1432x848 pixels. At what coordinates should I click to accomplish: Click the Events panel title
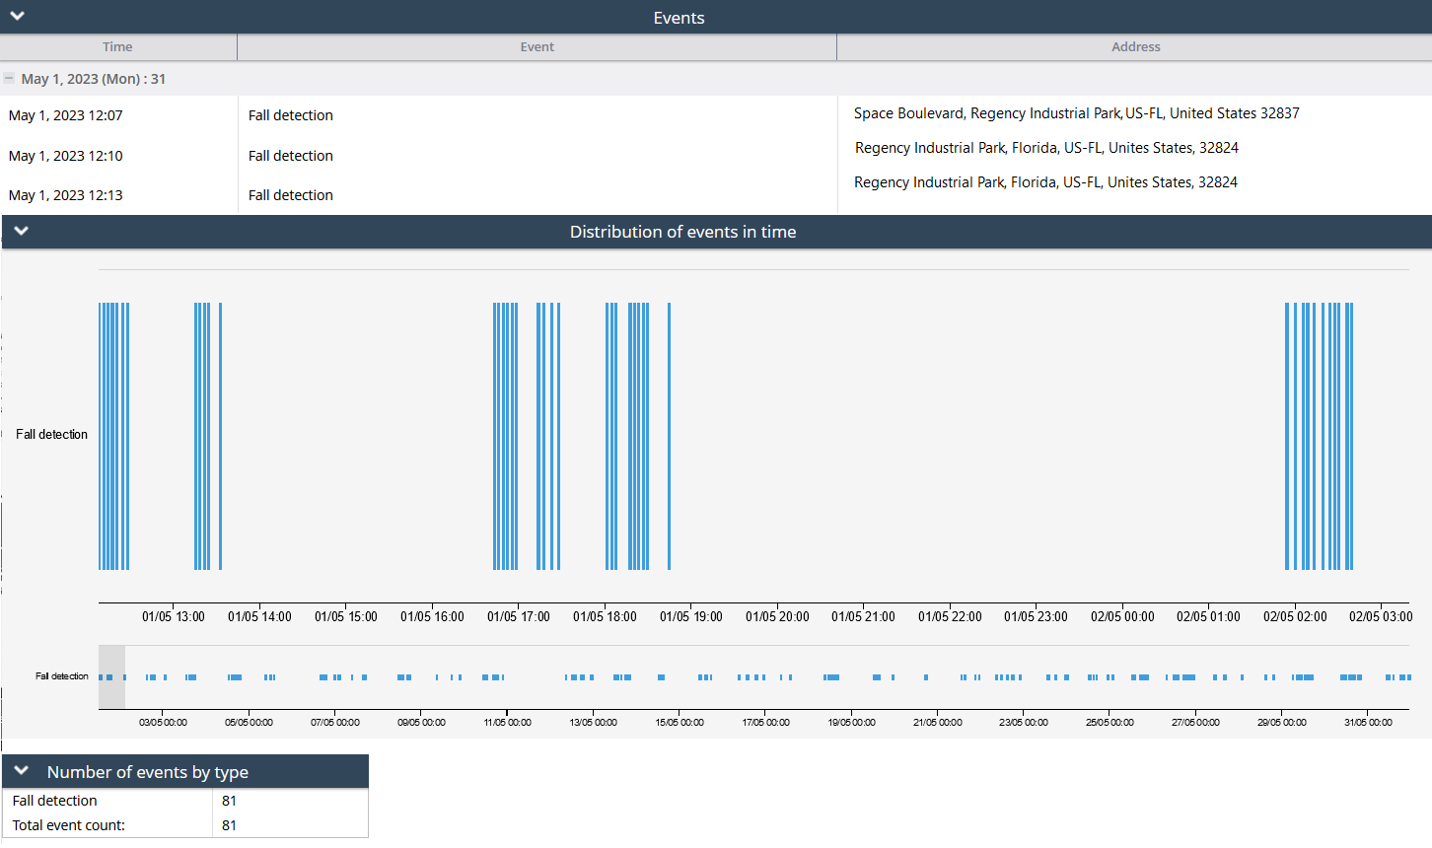[x=679, y=18]
